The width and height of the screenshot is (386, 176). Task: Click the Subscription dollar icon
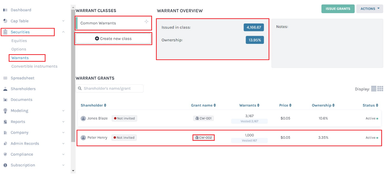tap(5, 165)
